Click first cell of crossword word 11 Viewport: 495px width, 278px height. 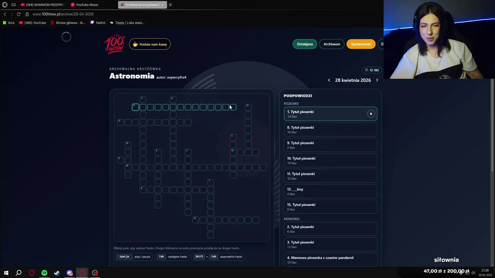[120, 122]
